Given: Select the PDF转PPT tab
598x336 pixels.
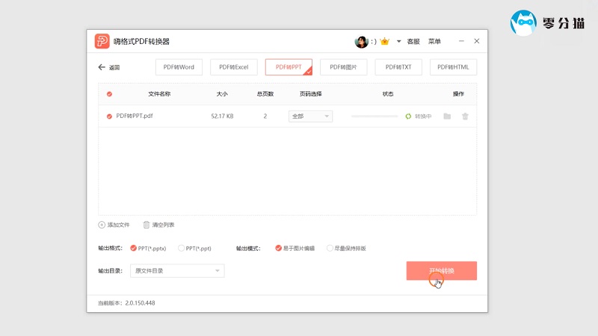Looking at the screenshot, I should tap(289, 67).
